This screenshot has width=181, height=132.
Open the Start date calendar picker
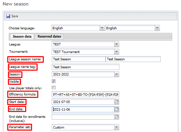click(117, 102)
